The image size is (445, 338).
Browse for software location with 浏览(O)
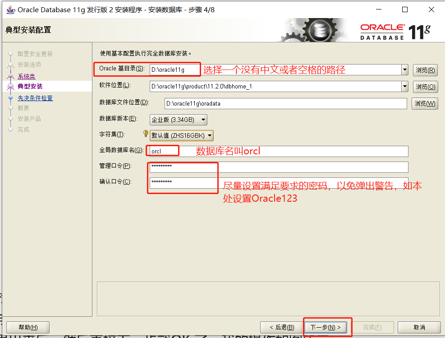coord(425,87)
